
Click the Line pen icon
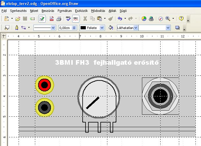click(x=17, y=28)
